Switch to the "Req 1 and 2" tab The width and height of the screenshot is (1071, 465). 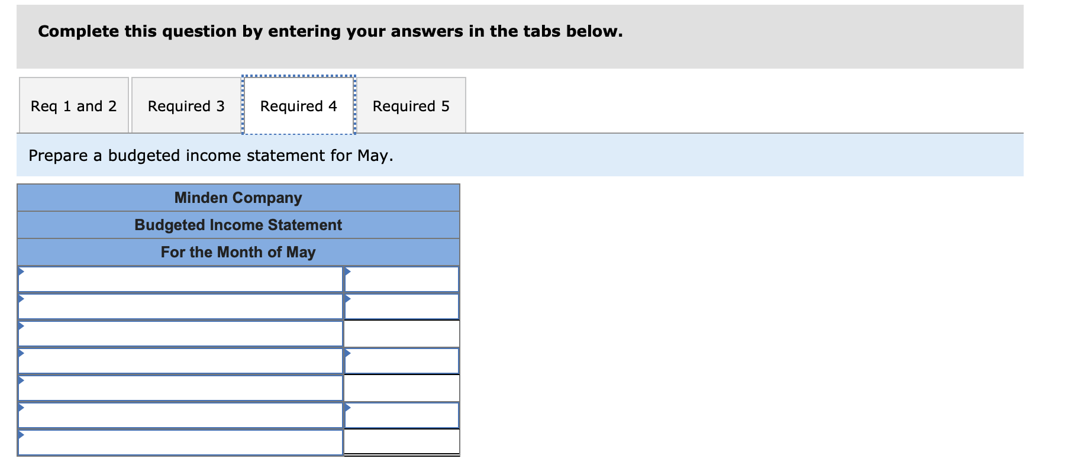[x=73, y=105]
